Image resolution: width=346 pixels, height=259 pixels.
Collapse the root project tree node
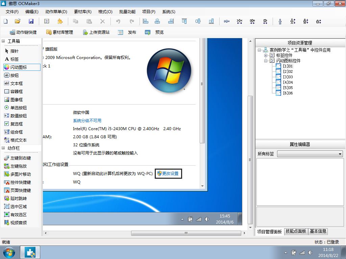[259, 50]
